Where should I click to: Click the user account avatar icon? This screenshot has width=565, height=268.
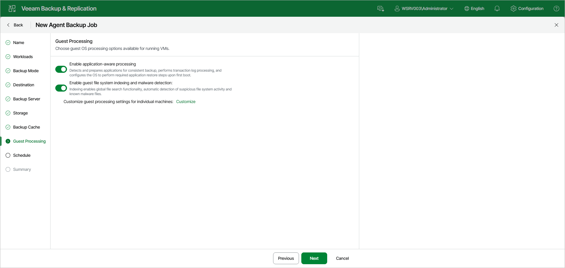(x=397, y=9)
